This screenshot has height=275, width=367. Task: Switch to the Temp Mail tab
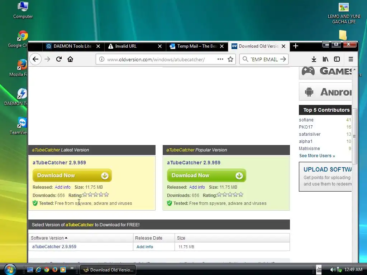click(197, 46)
